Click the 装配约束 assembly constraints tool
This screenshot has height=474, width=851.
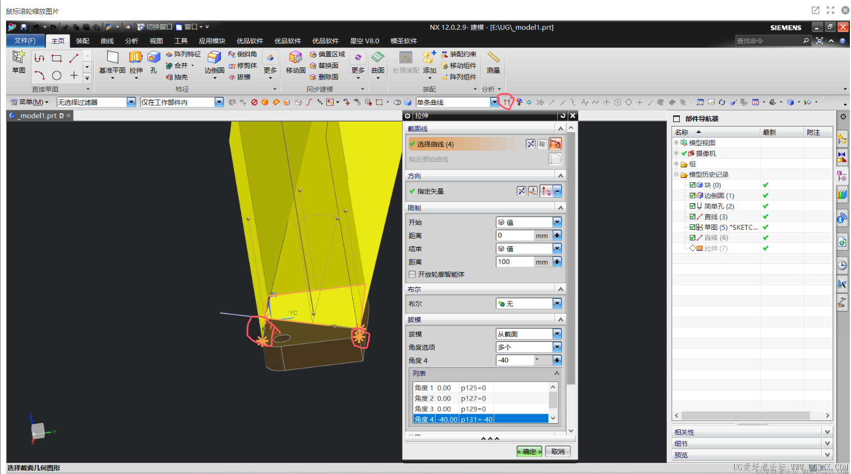click(x=458, y=54)
